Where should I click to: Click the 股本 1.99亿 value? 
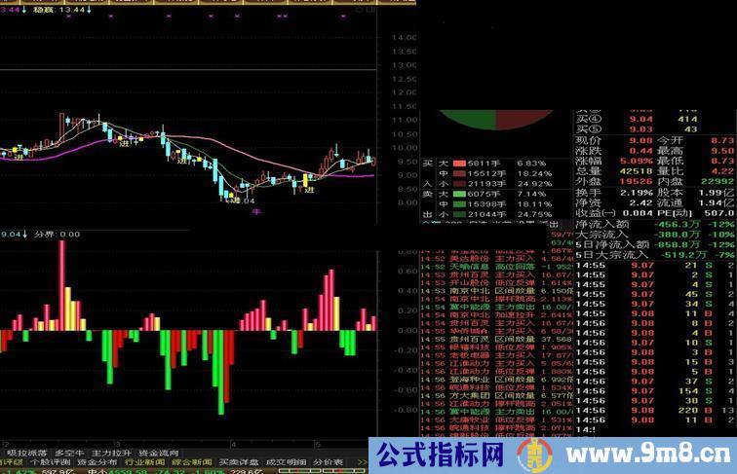click(x=717, y=193)
